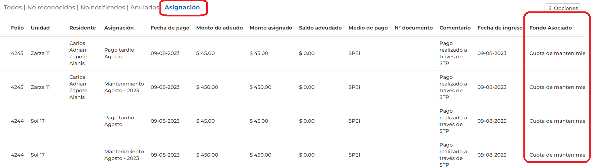Sort by Medio de pago header
Image resolution: width=592 pixels, height=168 pixels.
(368, 28)
